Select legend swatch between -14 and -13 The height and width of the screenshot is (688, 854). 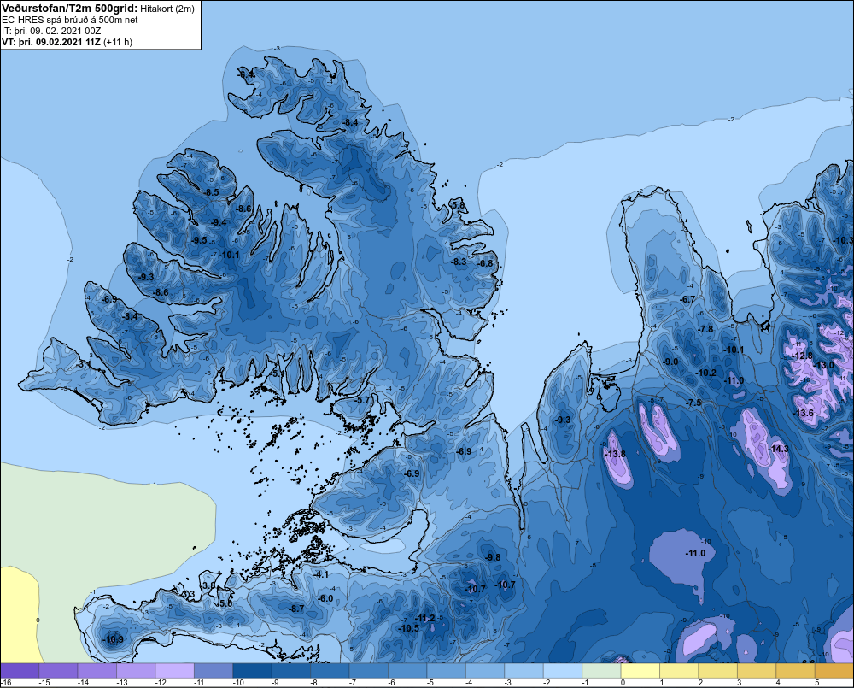tap(97, 671)
